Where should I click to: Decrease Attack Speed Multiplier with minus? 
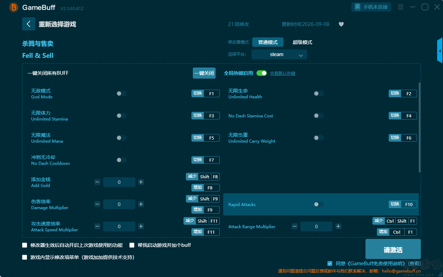pos(98,226)
